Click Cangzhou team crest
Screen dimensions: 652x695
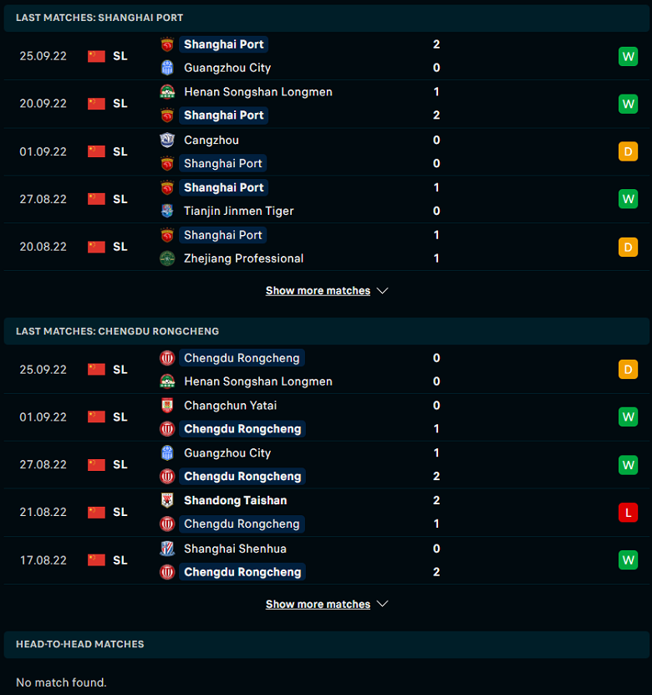(167, 140)
